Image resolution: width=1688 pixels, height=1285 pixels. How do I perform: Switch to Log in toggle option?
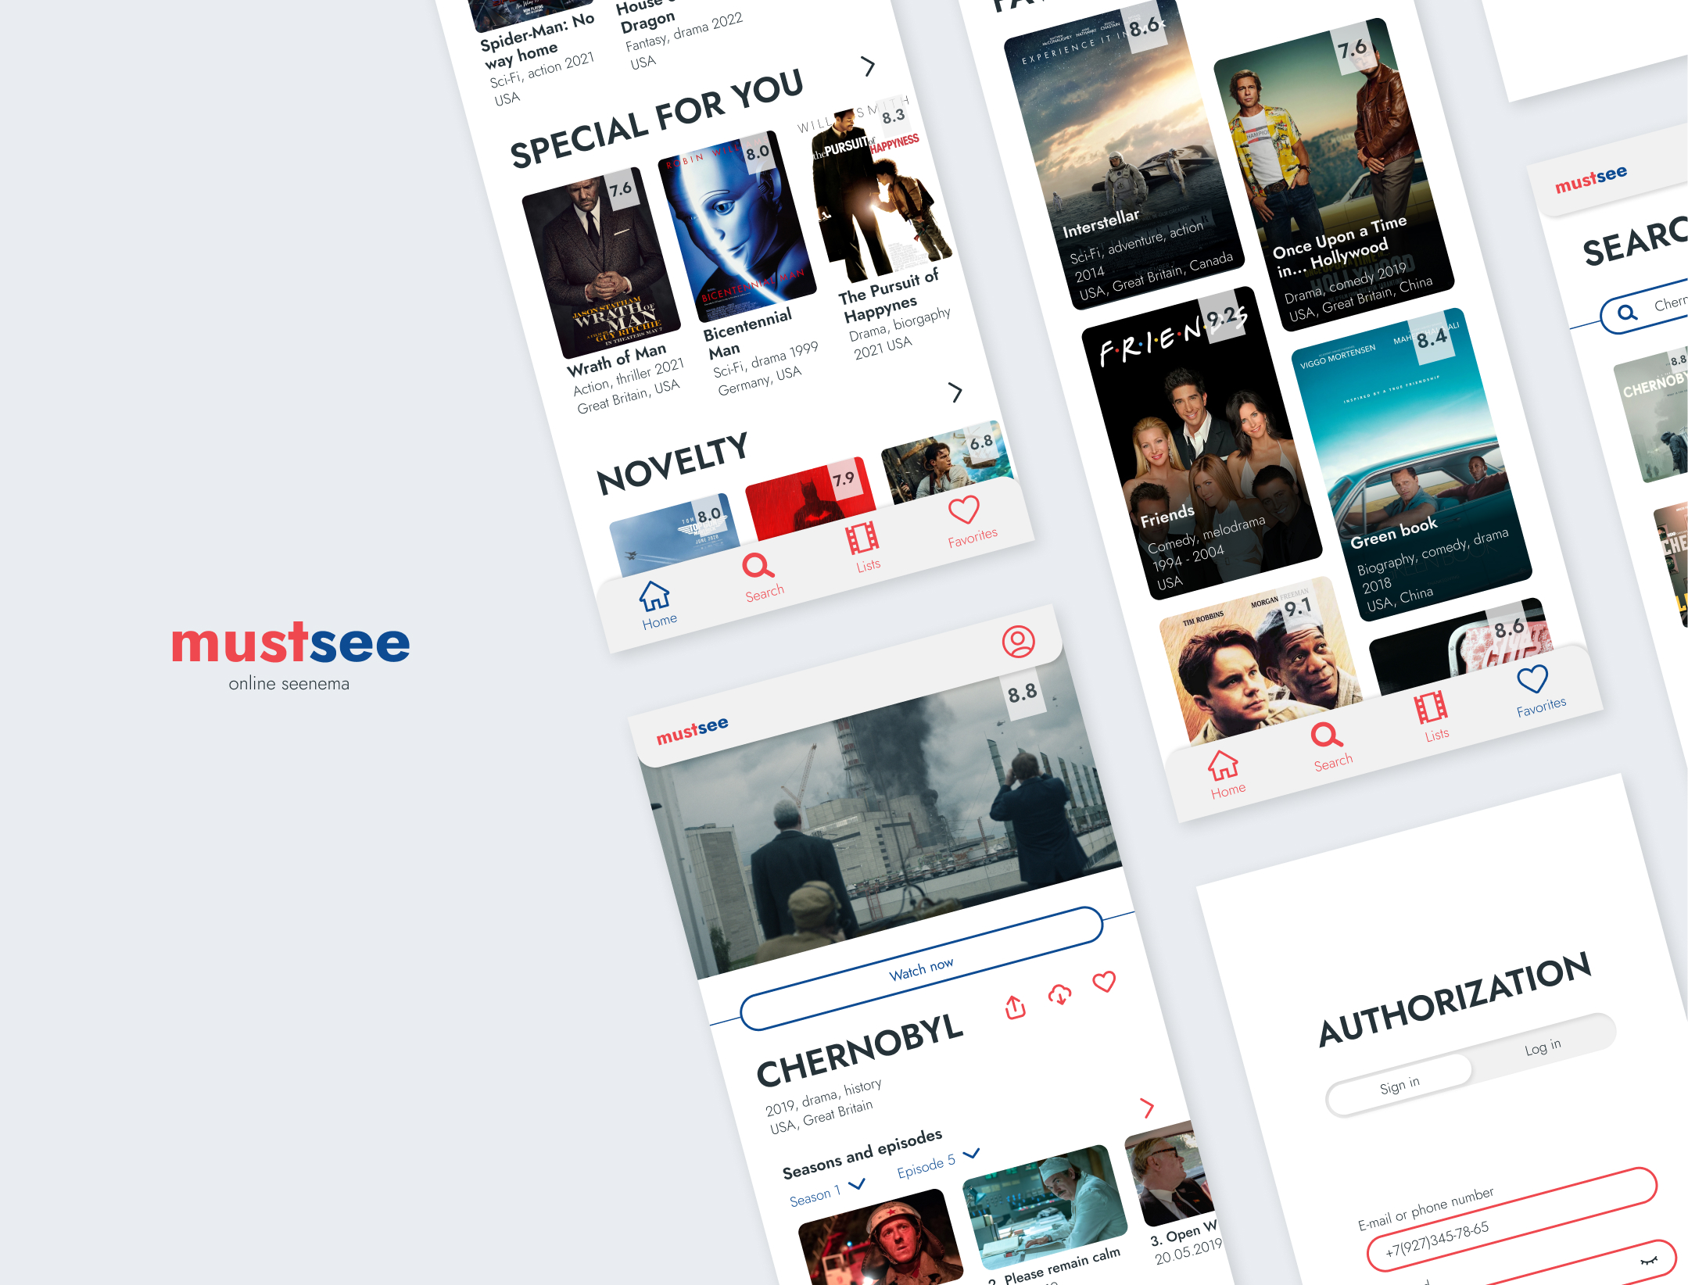click(1542, 1047)
